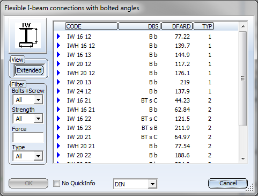Open the Type filter dropdown

pos(38,156)
